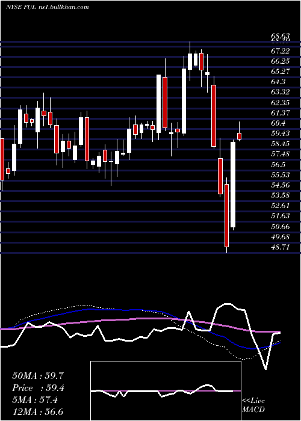301x421 pixels.
Task: Click the 60.4 price label
Action: coord(278,123)
